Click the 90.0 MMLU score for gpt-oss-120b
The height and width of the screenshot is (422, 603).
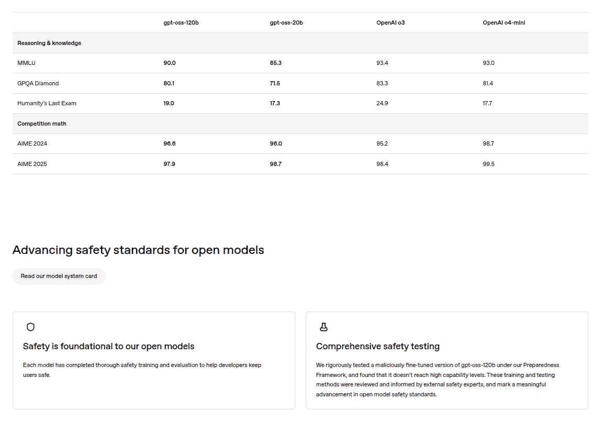point(170,63)
